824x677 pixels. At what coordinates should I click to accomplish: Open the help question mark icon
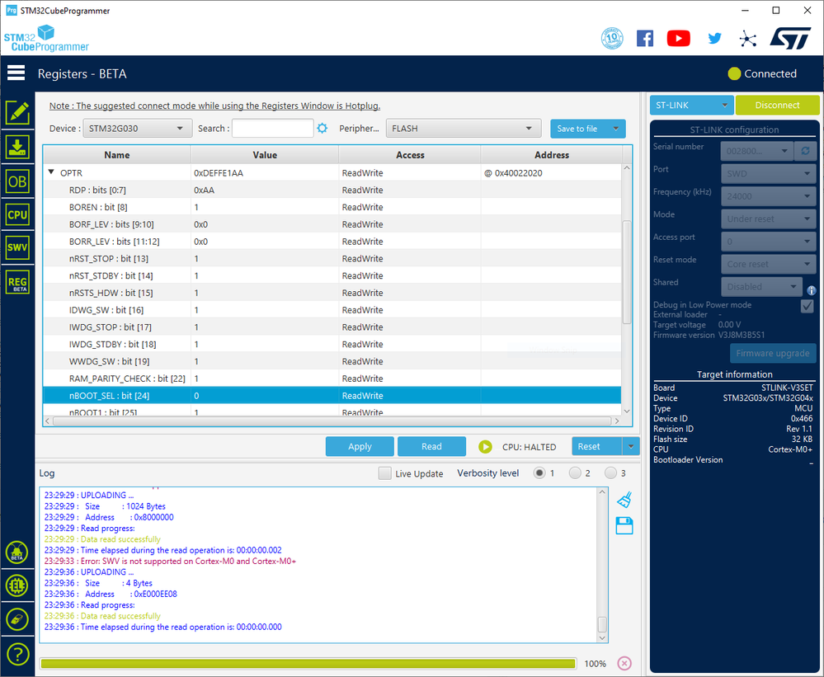click(x=17, y=655)
